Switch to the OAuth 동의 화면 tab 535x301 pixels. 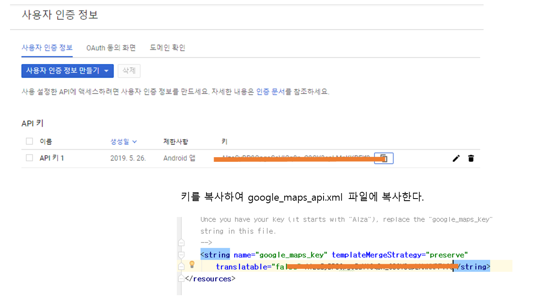[x=111, y=48]
